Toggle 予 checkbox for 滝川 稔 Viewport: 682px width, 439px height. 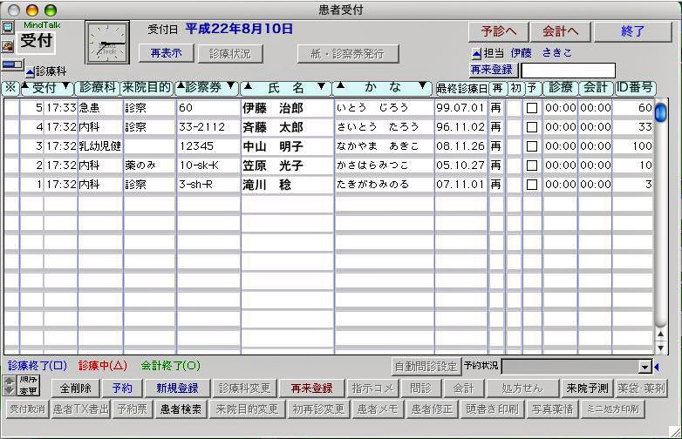coord(531,185)
